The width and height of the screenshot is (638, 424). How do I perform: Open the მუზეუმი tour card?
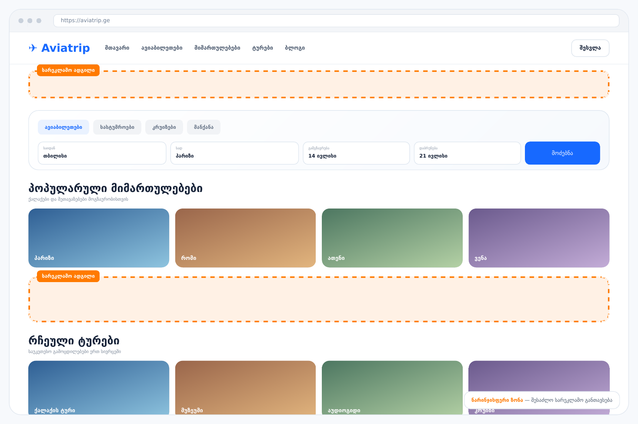(x=245, y=387)
